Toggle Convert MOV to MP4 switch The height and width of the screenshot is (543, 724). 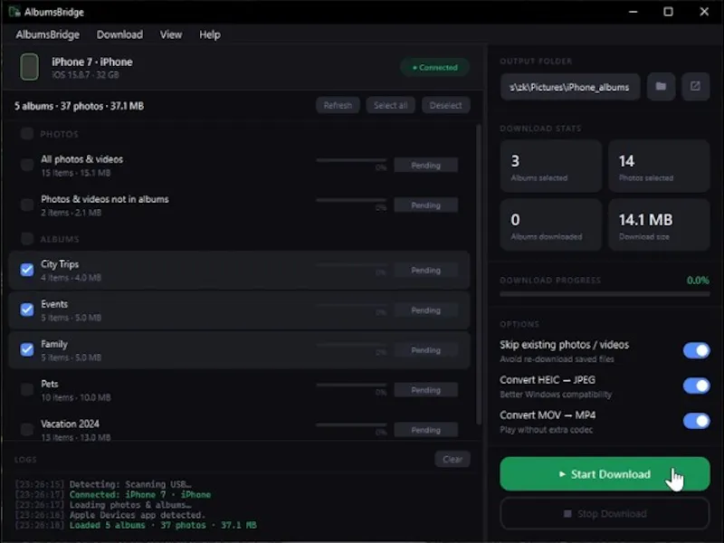click(x=696, y=421)
